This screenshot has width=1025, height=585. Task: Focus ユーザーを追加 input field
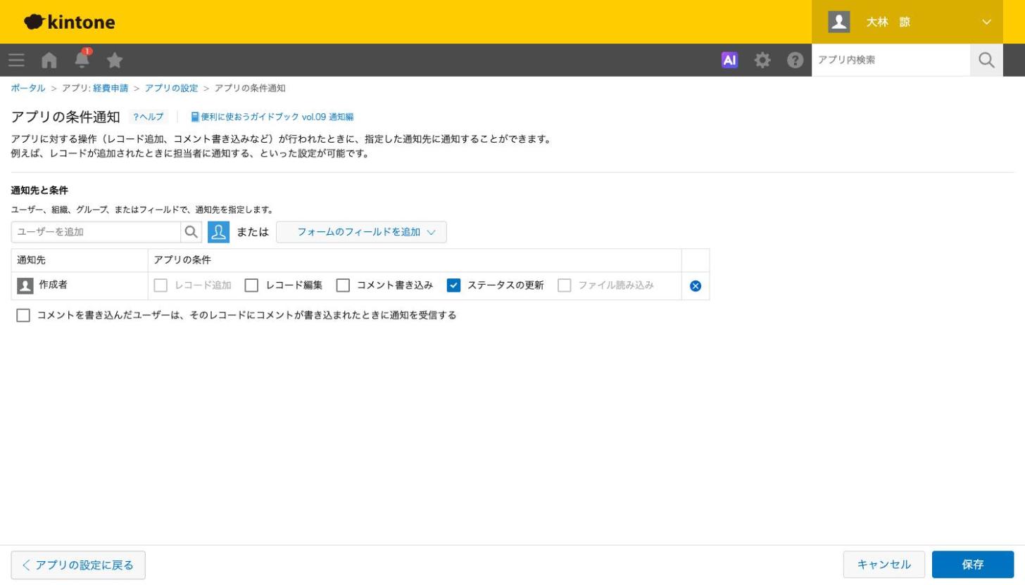96,232
